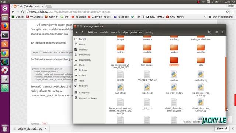The width and height of the screenshot is (236, 133).
Task: Click Show all downloads button
Action: coord(222,129)
